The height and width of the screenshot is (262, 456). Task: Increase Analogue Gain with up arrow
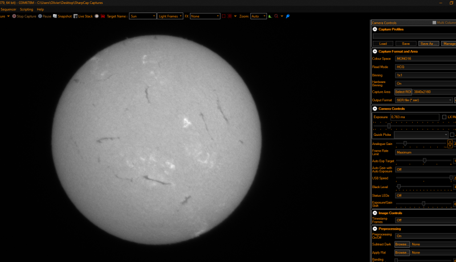pyautogui.click(x=450, y=142)
